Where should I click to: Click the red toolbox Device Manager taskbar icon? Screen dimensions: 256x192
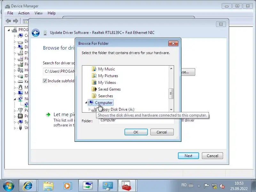(126, 186)
